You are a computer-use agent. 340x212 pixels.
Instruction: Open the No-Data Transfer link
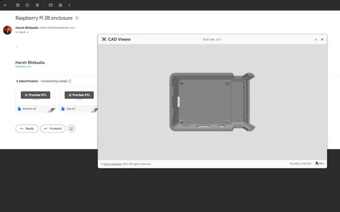300,163
